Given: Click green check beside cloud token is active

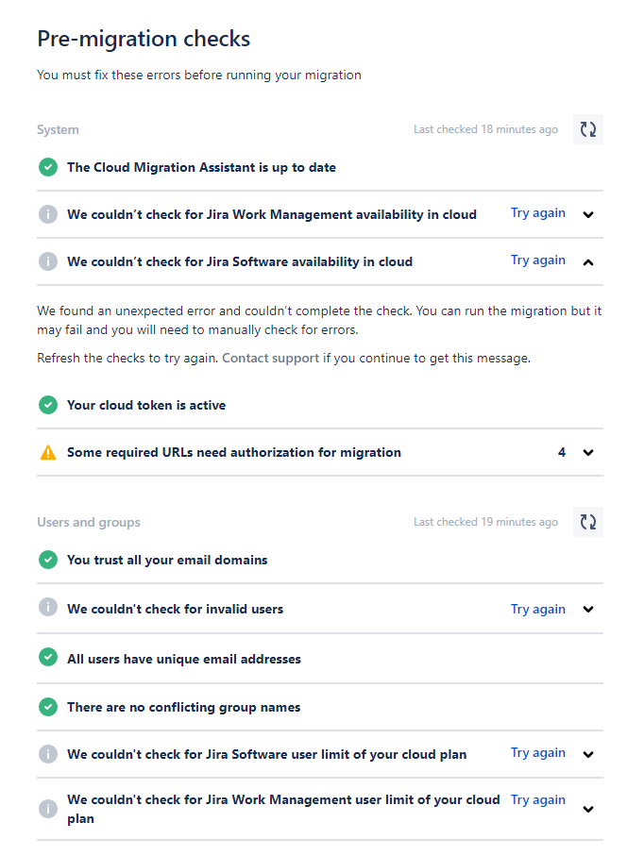Looking at the screenshot, I should (x=48, y=405).
